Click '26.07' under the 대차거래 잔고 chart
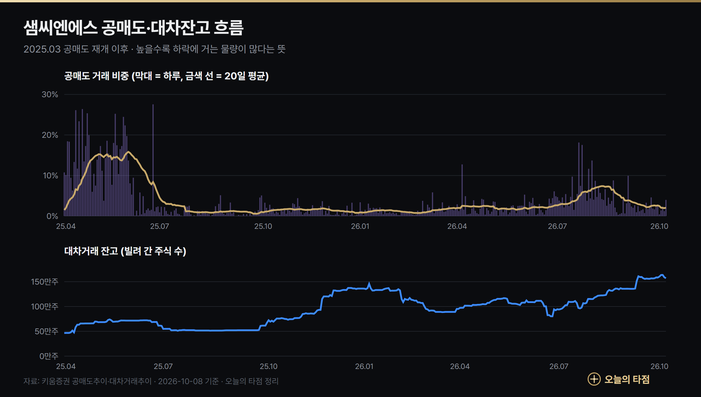Screen dimensions: 701x397 click(559, 366)
